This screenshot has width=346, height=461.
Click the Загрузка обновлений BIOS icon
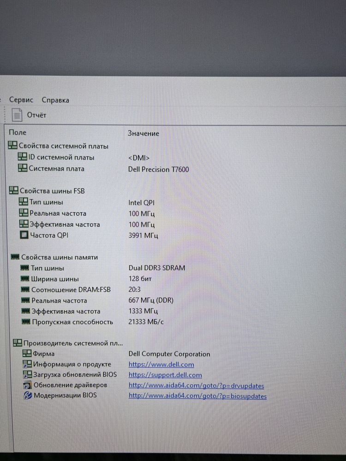click(x=28, y=374)
